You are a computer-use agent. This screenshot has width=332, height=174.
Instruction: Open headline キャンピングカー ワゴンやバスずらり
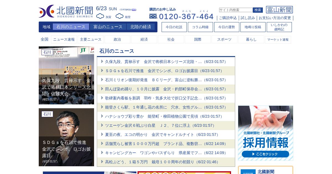(x=166, y=153)
